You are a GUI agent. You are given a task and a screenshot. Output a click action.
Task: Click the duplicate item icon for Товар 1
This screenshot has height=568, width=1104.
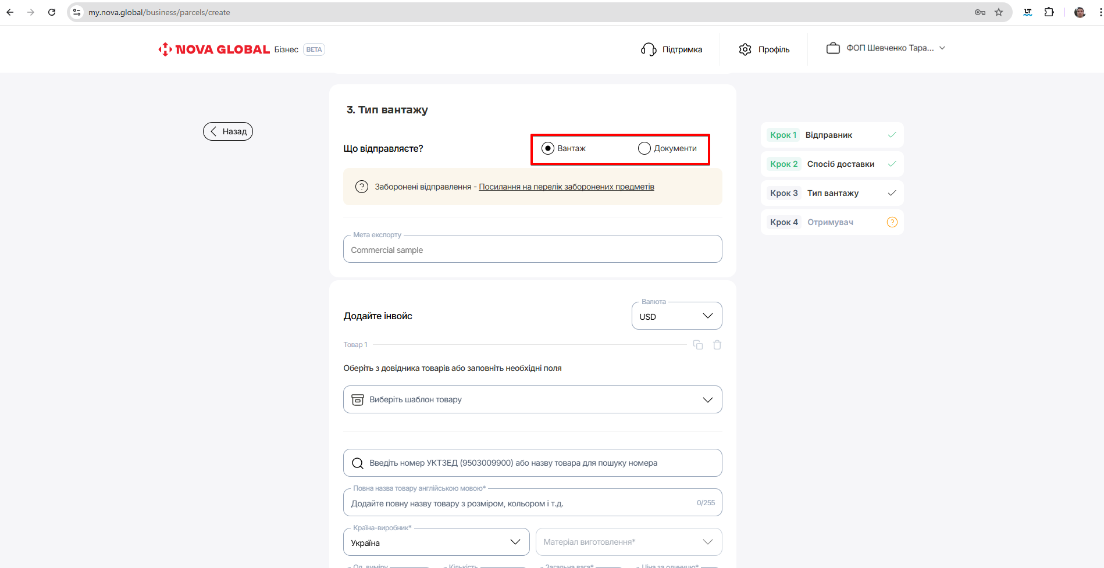(x=698, y=345)
